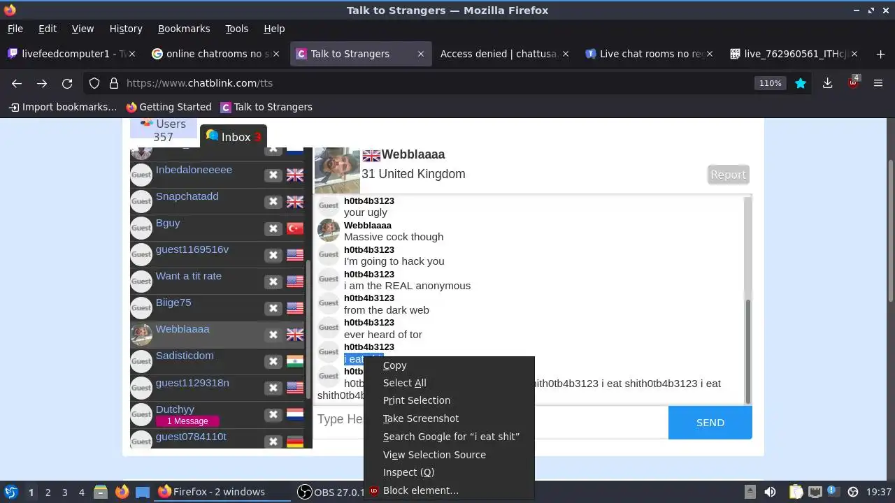The width and height of the screenshot is (895, 503).
Task: Click the SEND button
Action: (710, 423)
